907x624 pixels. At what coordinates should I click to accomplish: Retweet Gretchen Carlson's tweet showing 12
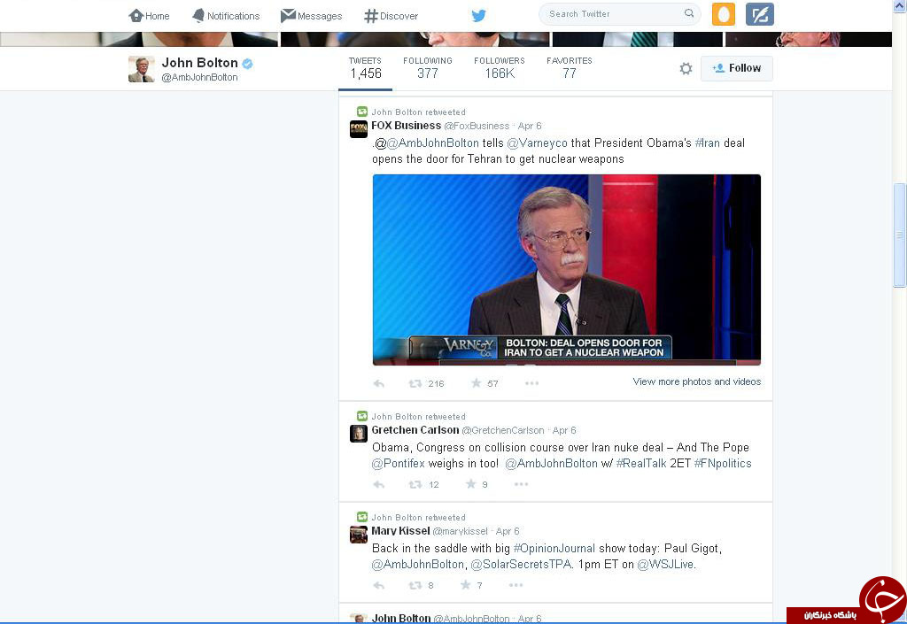(x=424, y=485)
